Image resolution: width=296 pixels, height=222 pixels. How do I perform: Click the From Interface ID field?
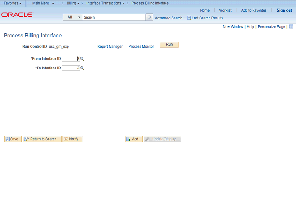[71, 59]
